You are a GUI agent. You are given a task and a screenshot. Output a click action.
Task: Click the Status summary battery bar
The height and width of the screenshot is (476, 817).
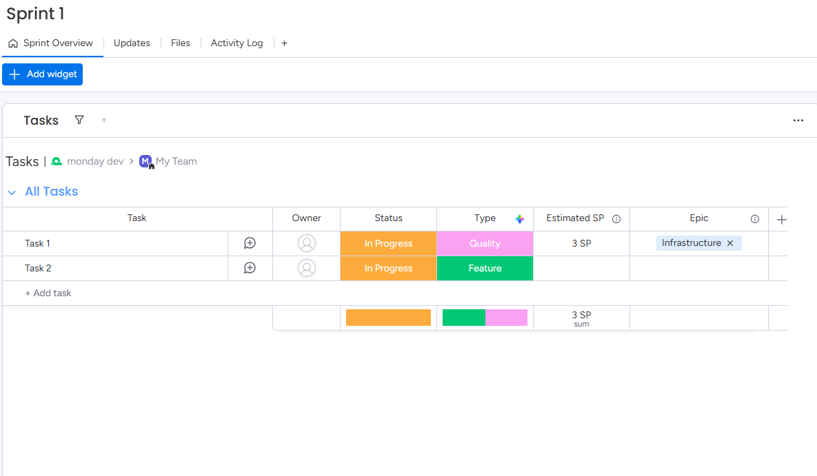tap(387, 317)
